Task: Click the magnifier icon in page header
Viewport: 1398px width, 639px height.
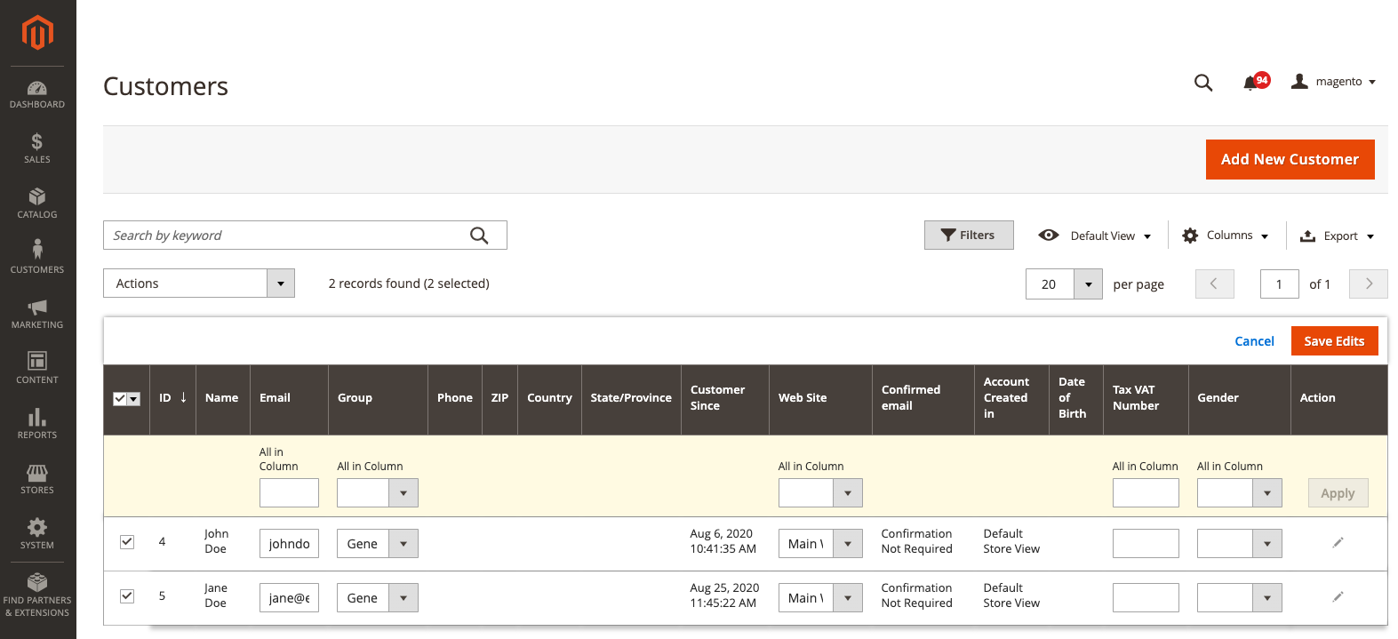Action: pos(1203,83)
